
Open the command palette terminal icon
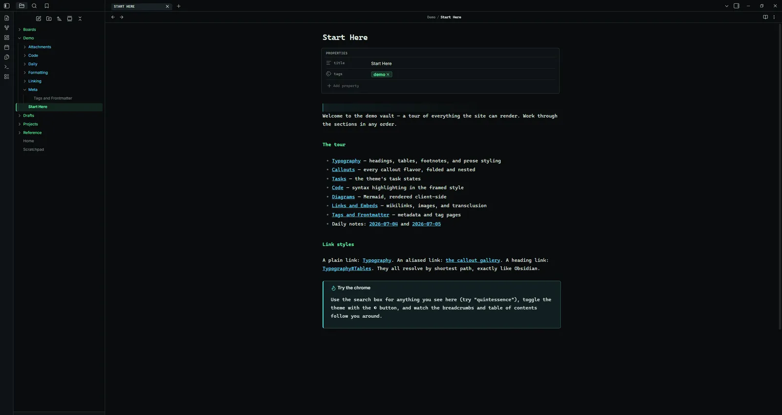pos(7,67)
